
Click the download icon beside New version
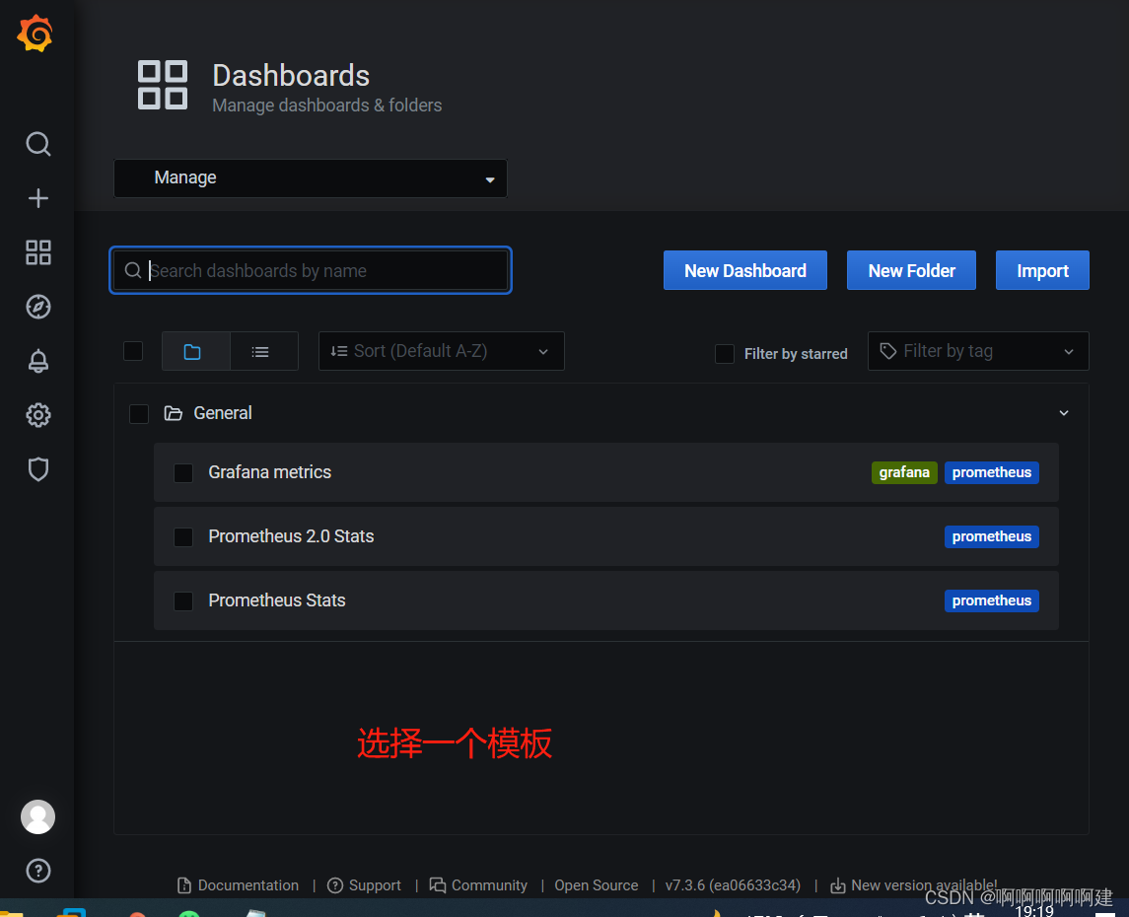tap(837, 885)
